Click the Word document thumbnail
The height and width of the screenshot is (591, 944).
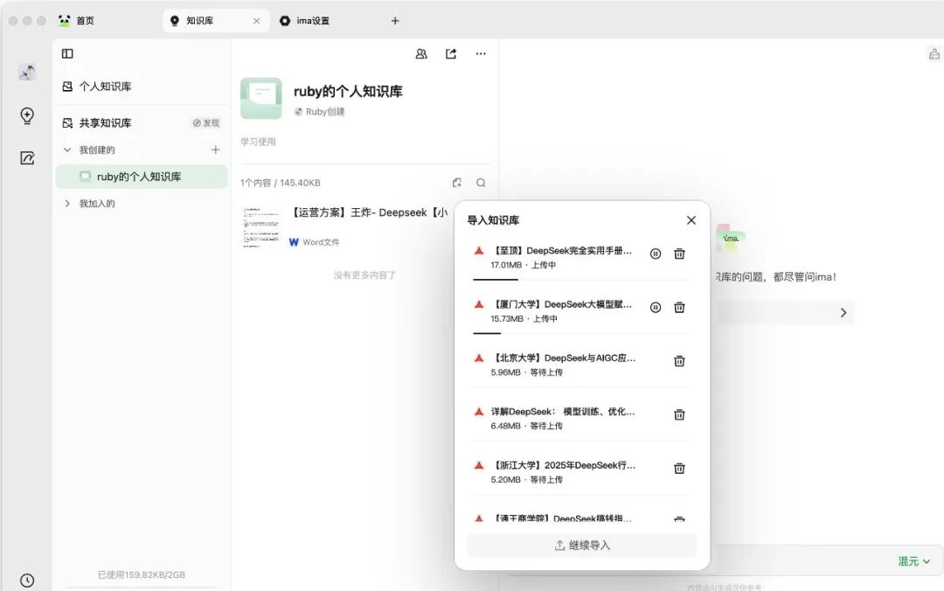tap(261, 227)
